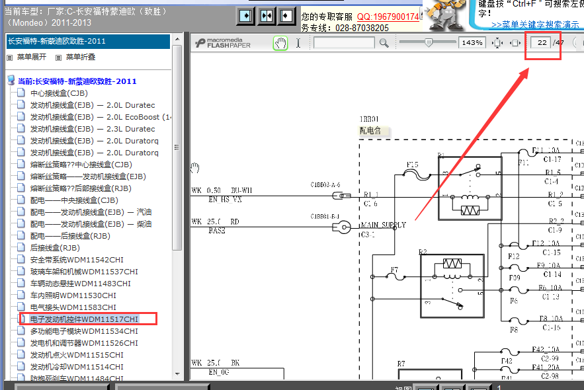
Task: Open 发动机接线盒(EJB) — 2.3L Duratec
Action: click(93, 129)
